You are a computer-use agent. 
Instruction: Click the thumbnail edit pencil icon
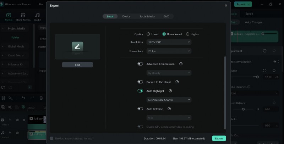pyautogui.click(x=77, y=46)
